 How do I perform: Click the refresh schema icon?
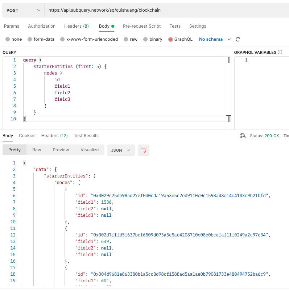[238, 39]
